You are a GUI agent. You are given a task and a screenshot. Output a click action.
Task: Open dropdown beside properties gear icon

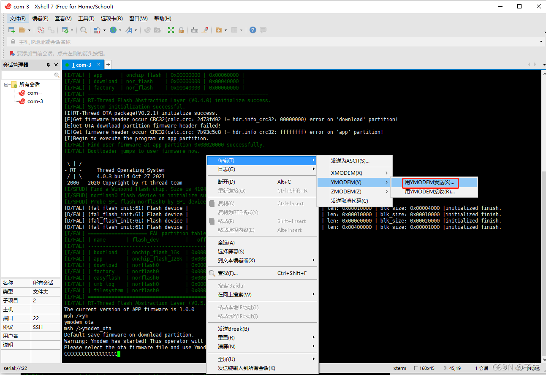tap(72, 30)
